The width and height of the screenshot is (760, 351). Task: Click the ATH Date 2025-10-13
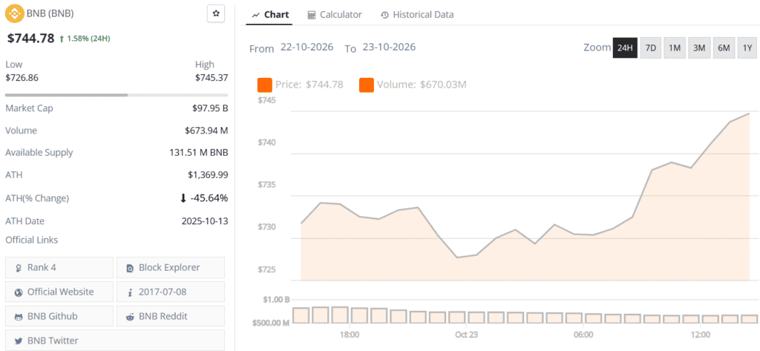pyautogui.click(x=205, y=221)
